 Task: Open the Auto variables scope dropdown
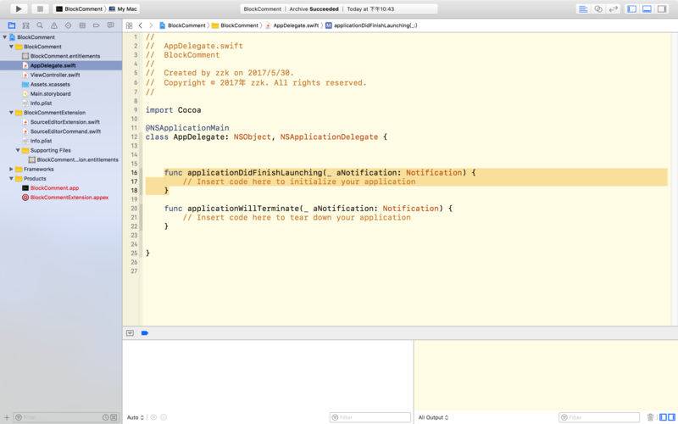point(136,417)
